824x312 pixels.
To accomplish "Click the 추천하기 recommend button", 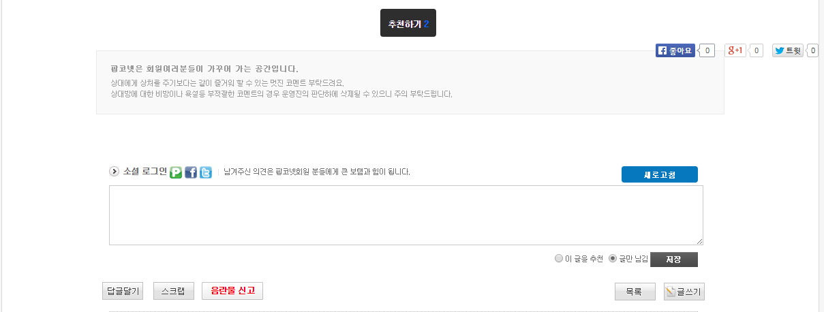I will (408, 23).
